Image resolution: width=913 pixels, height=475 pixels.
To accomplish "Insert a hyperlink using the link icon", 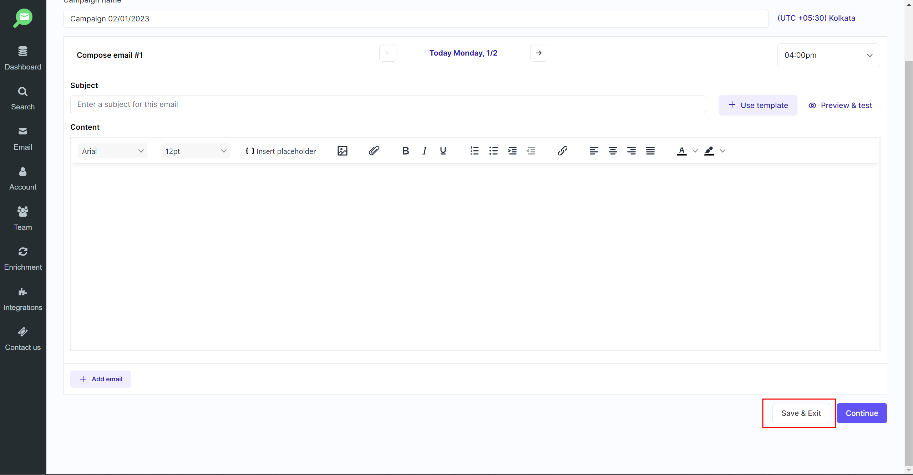I will point(562,151).
